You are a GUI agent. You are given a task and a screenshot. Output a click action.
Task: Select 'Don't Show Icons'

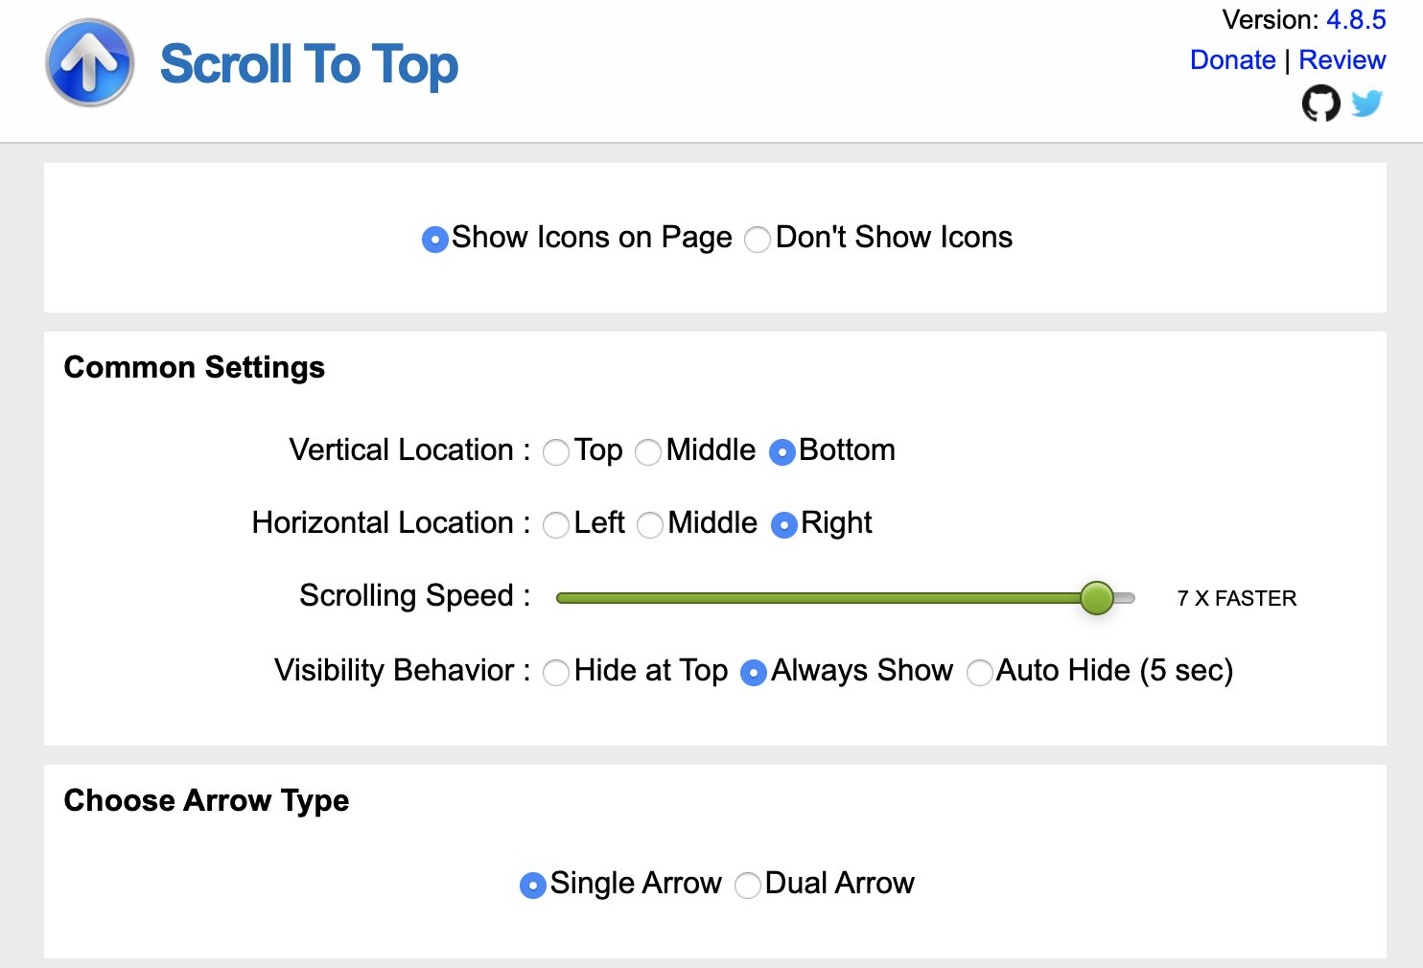coord(757,239)
